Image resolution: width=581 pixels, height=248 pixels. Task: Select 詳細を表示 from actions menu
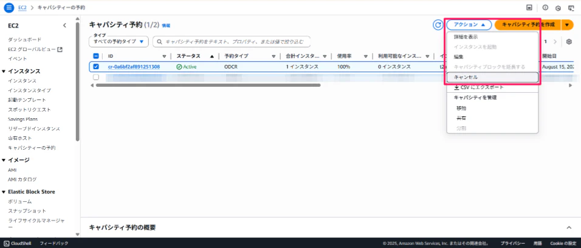coord(492,37)
